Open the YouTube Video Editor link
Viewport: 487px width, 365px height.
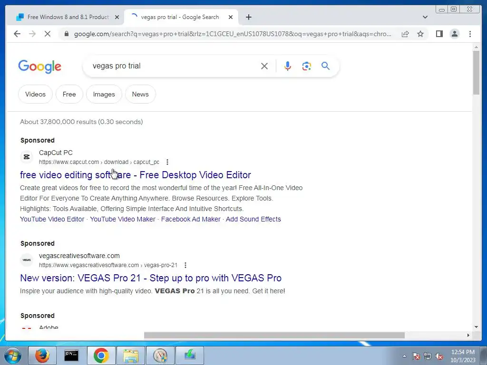coord(52,219)
